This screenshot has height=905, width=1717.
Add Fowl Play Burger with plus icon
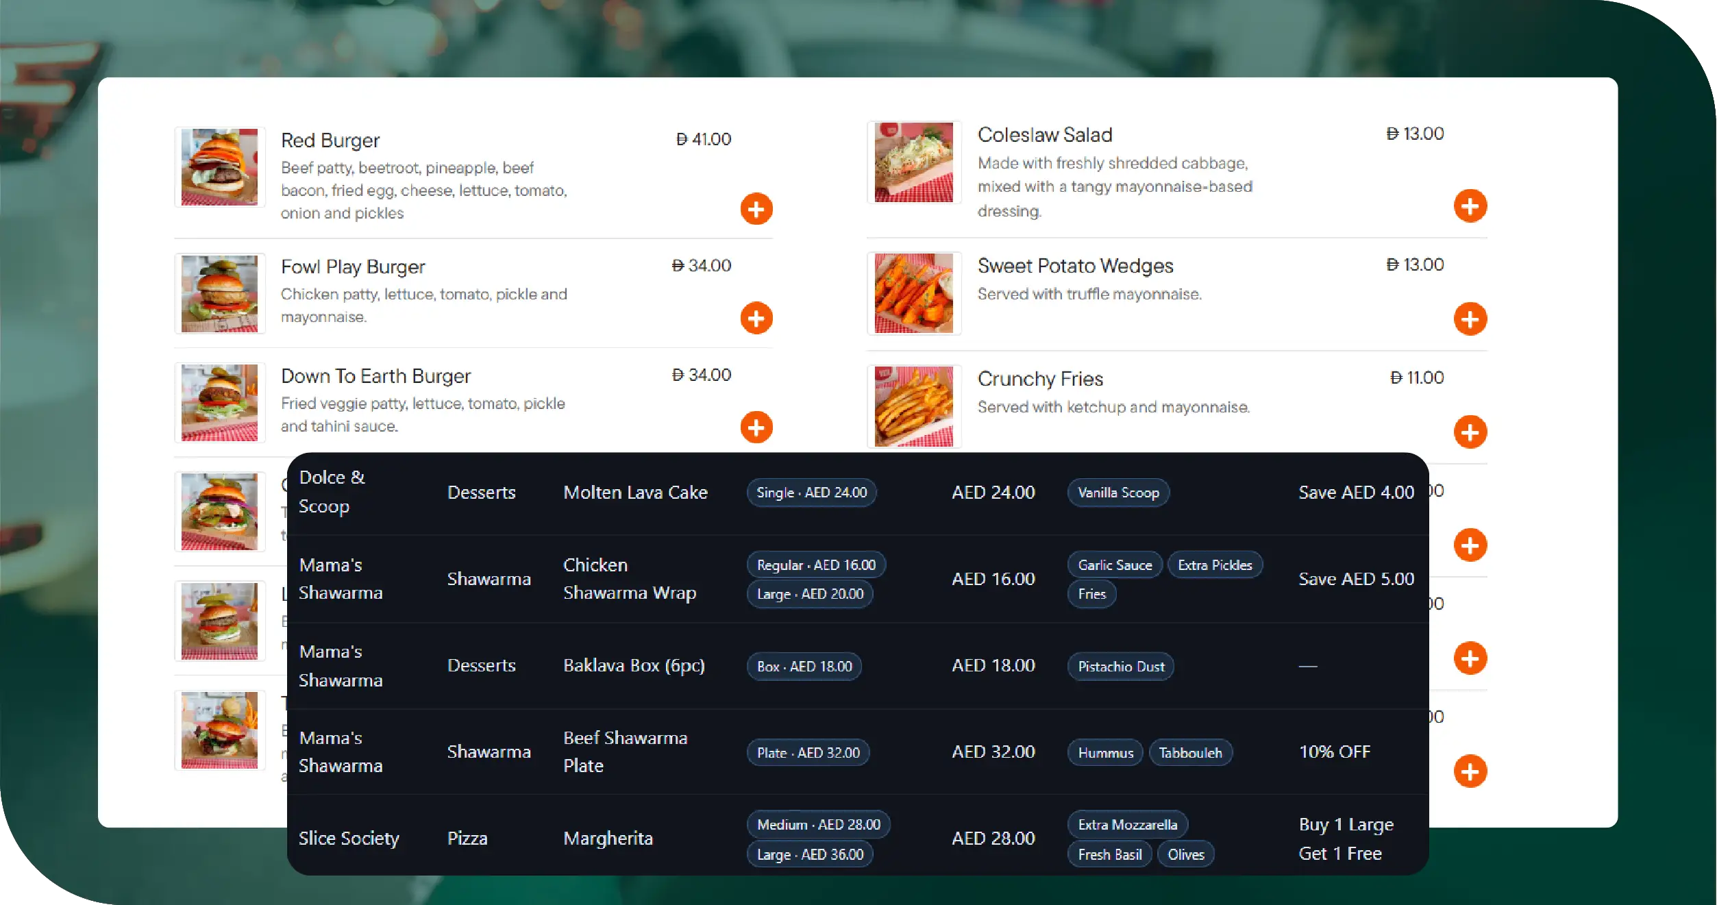coord(756,319)
